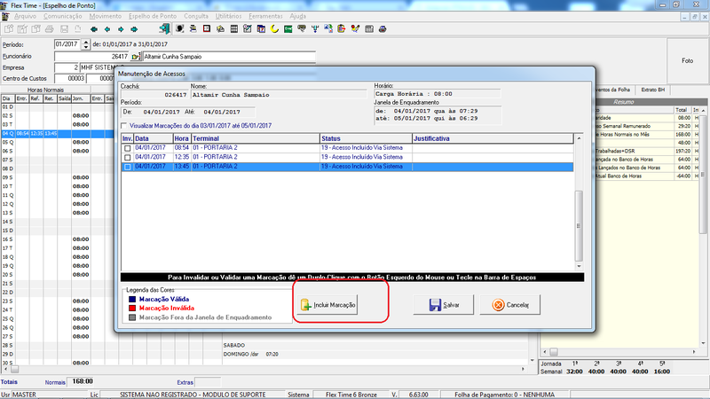Click the Período input field 01/2017
Viewport: 710px width, 399px height.
coord(67,44)
